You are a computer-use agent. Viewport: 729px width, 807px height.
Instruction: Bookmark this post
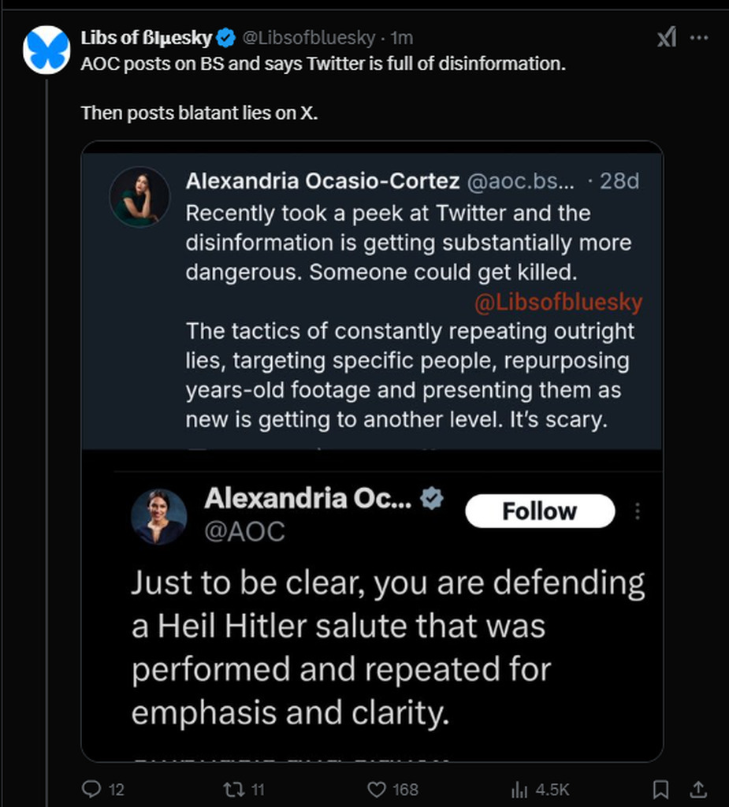[x=661, y=789]
